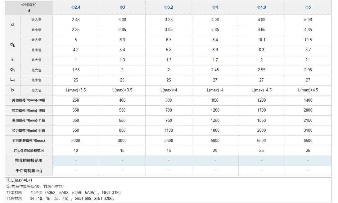The height and width of the screenshot is (203, 338).
Task: Click the 千件钢制重≈kg row label
Action: [x=29, y=171]
